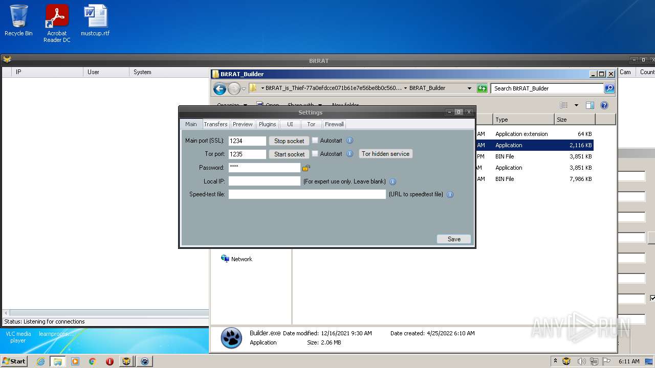Click IP column header in BitRAT window
655x368 pixels.
pyautogui.click(x=48, y=72)
